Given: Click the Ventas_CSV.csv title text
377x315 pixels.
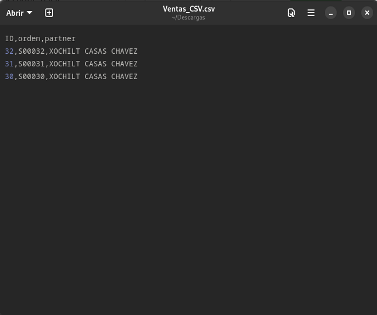Looking at the screenshot, I should [189, 9].
